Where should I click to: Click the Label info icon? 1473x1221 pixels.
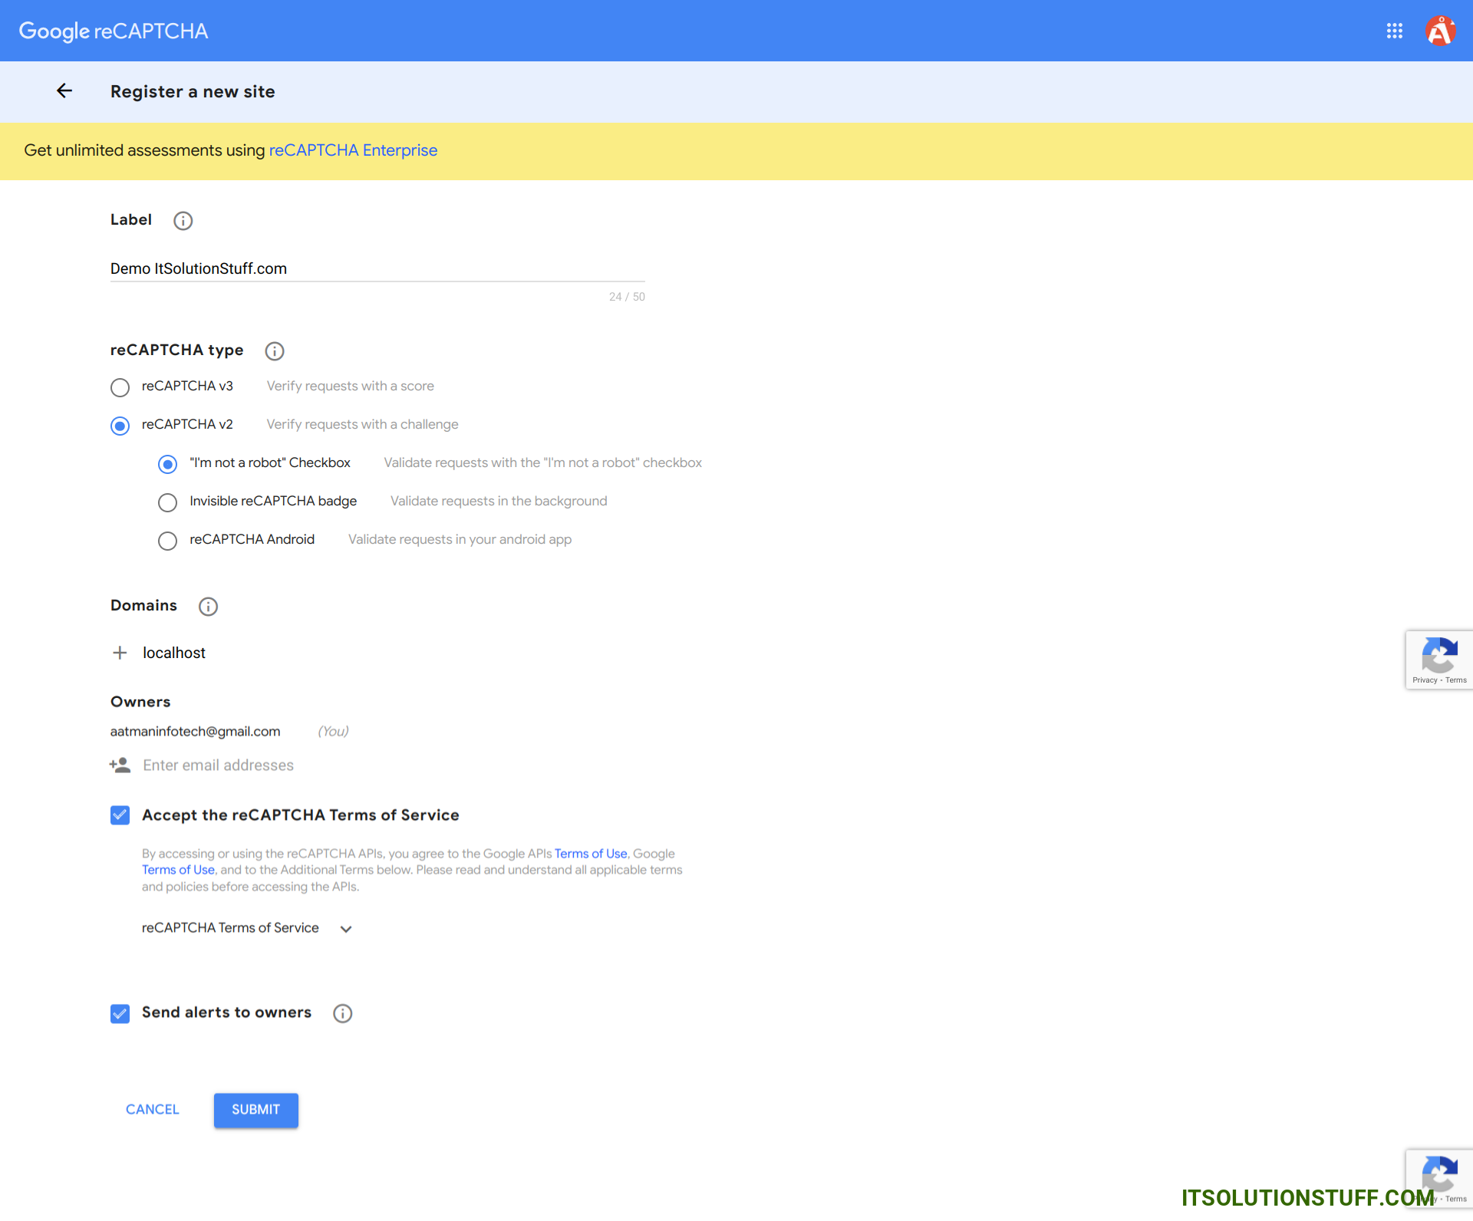click(183, 221)
